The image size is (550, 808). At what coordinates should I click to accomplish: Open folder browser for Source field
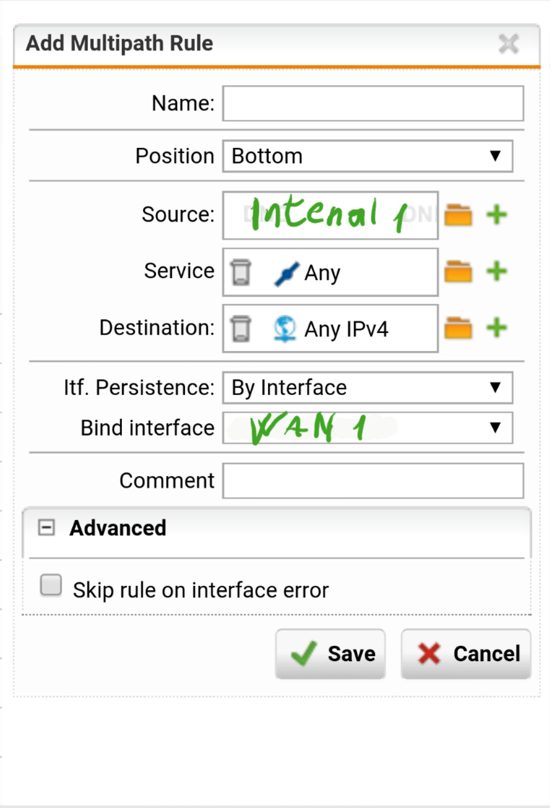coord(458,215)
